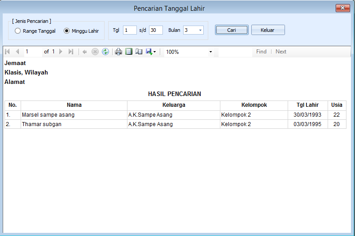Screen dimensions: 355x236
Task: Click the First Page navigation icon
Action: (x=7, y=52)
